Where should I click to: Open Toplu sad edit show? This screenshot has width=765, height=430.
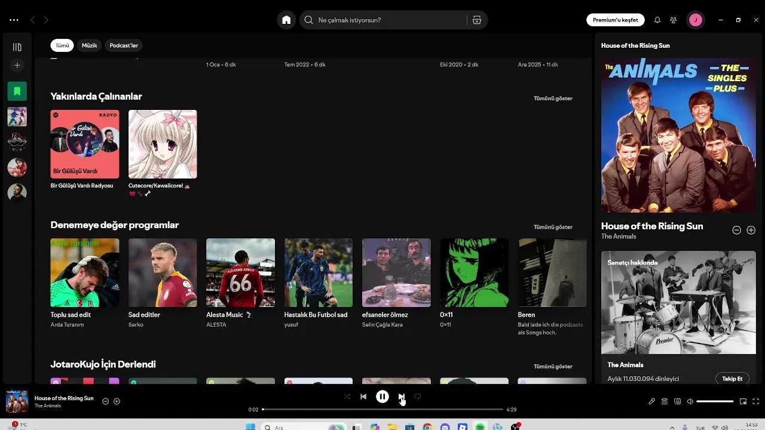click(85, 283)
